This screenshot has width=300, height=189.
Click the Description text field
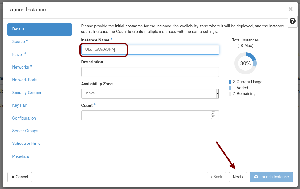pyautogui.click(x=150, y=72)
